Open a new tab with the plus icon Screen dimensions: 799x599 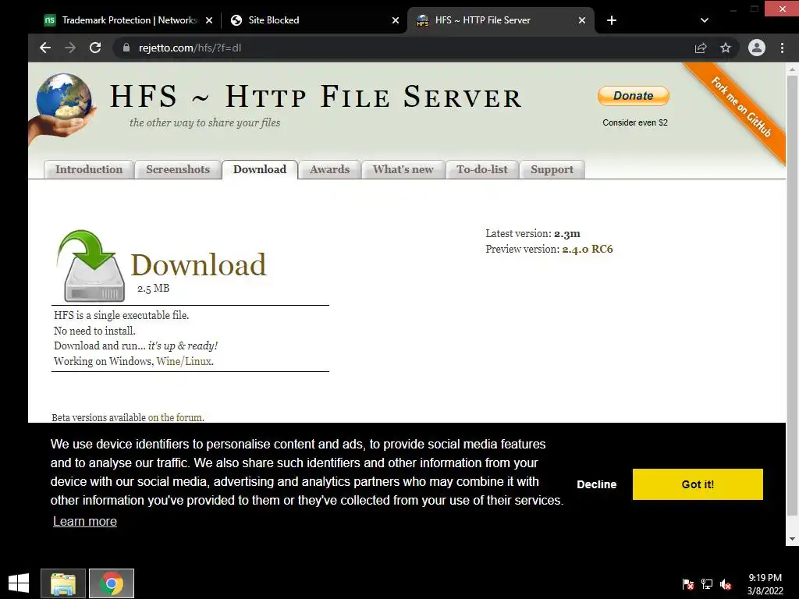pyautogui.click(x=612, y=20)
